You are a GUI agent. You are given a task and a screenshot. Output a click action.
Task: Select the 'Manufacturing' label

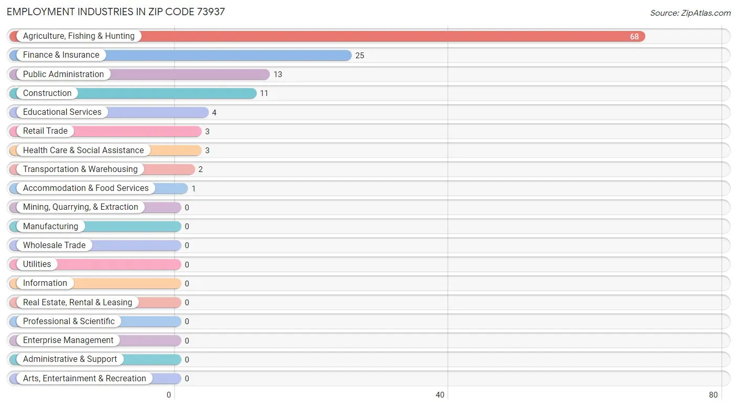[x=50, y=227]
